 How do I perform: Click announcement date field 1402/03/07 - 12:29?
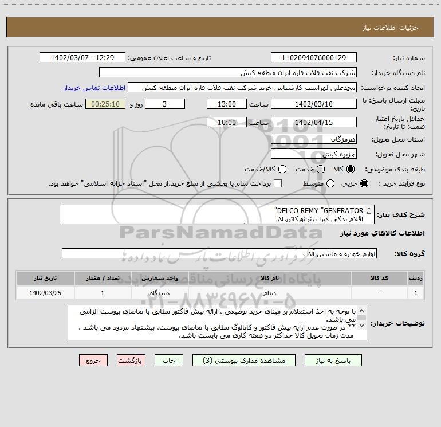[x=82, y=58]
